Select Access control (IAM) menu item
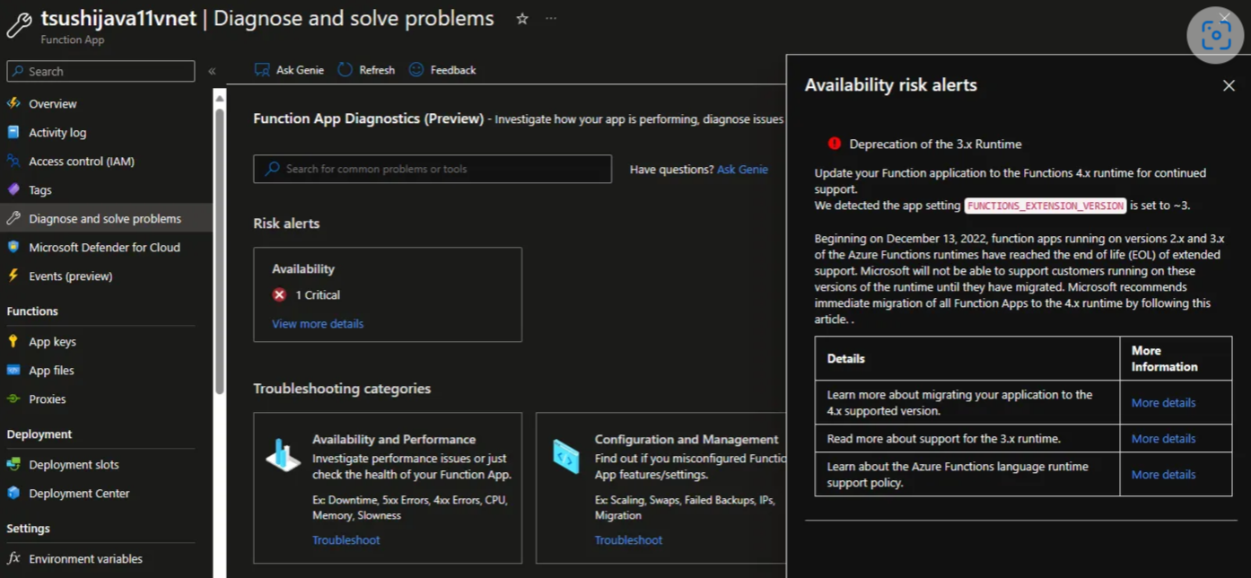The image size is (1251, 578). click(x=82, y=162)
